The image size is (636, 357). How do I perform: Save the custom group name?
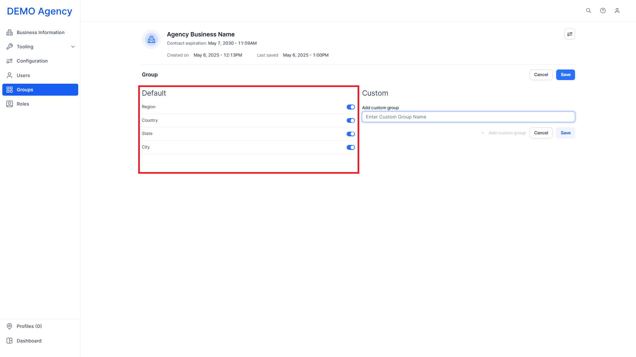tap(565, 133)
